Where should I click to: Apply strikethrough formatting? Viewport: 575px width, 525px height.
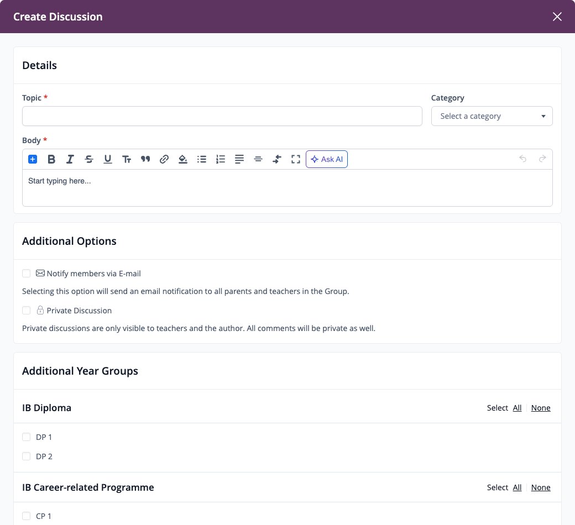[89, 159]
